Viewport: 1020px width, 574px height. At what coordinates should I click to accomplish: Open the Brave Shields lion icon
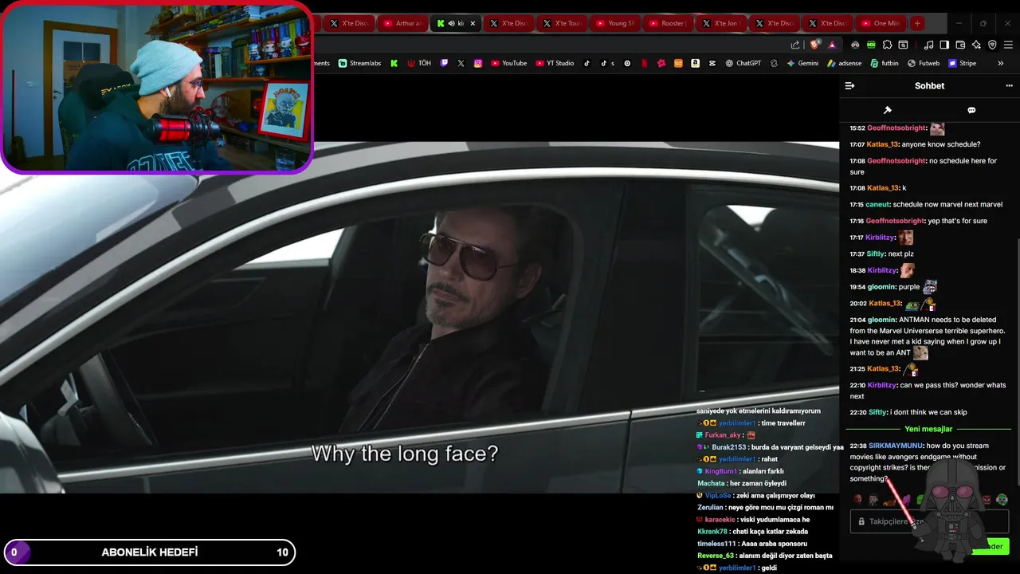click(x=814, y=45)
